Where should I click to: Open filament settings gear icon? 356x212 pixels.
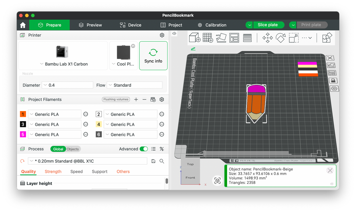162,100
